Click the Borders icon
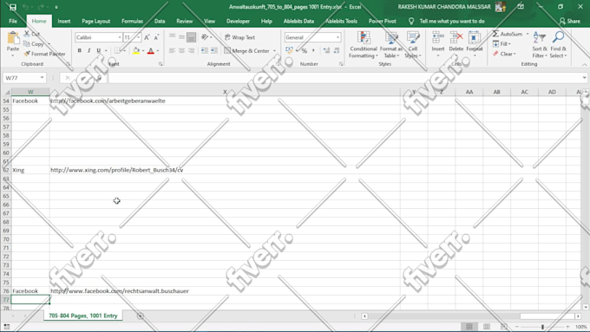Screen dimensions: 590x332 click(x=117, y=50)
